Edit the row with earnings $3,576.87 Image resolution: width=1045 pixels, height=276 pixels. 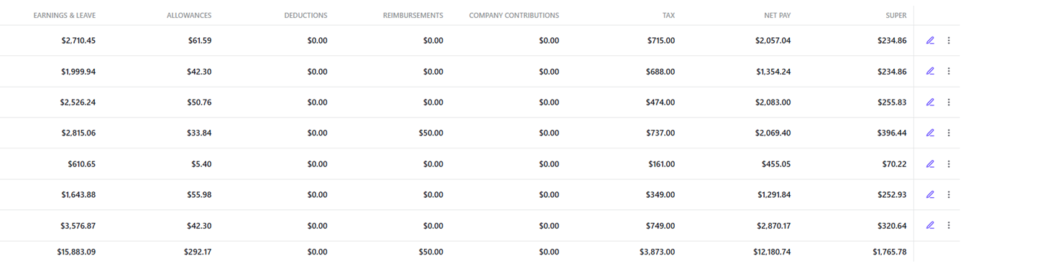(930, 225)
